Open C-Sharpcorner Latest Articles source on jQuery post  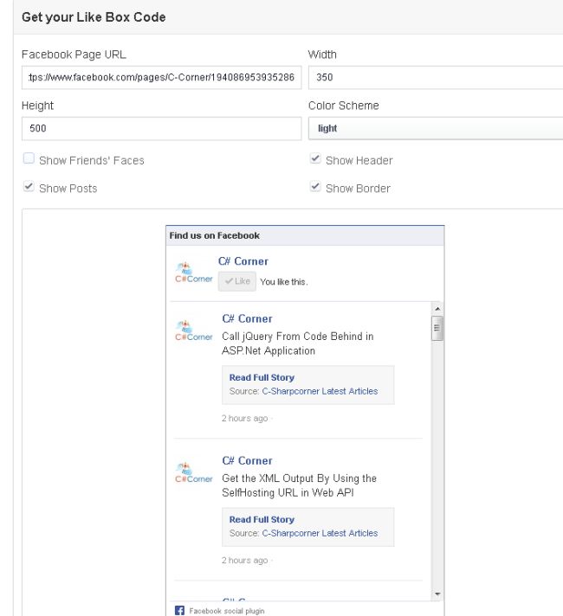tap(320, 391)
